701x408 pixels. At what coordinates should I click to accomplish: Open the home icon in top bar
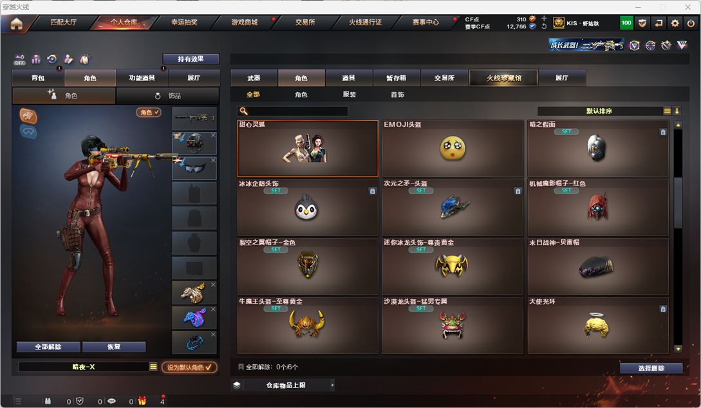pyautogui.click(x=17, y=24)
